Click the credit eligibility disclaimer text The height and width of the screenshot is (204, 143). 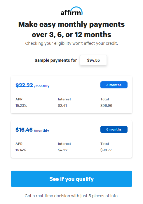coord(71,43)
